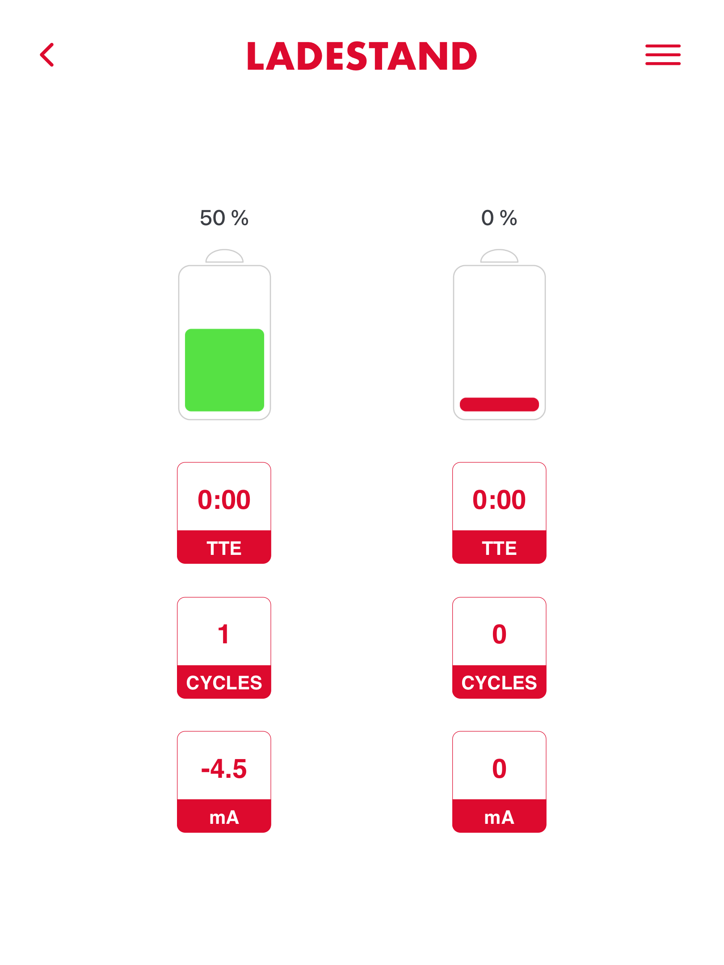Go back using the red arrow
Screen dimensions: 724x965
47,55
